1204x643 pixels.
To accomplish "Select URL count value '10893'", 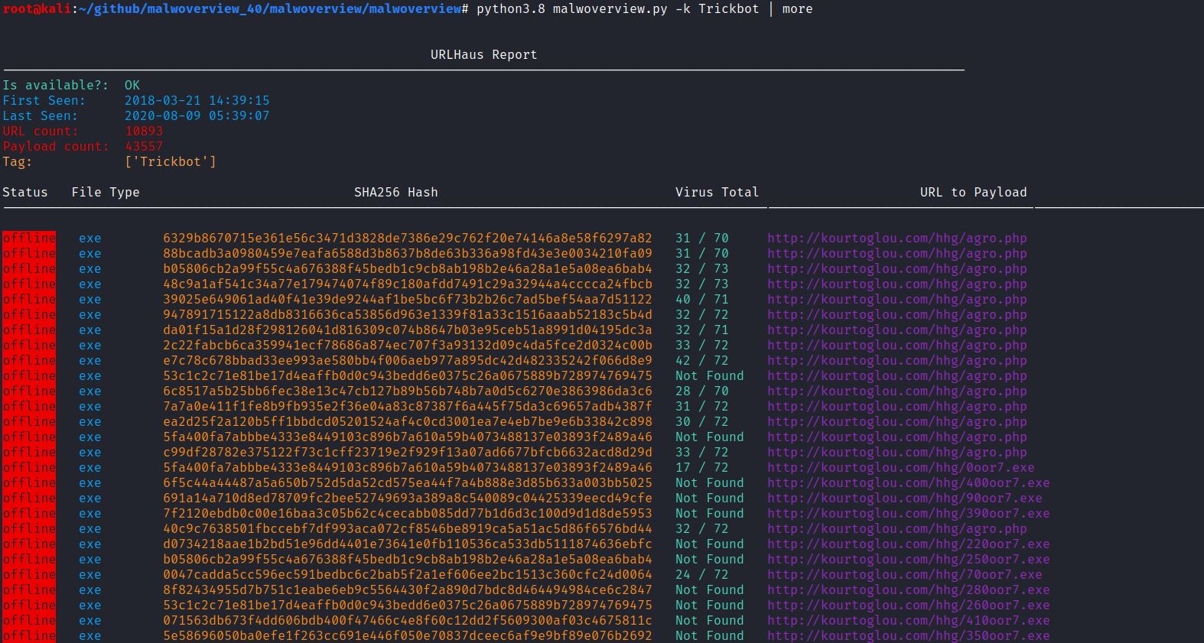I will tap(144, 132).
